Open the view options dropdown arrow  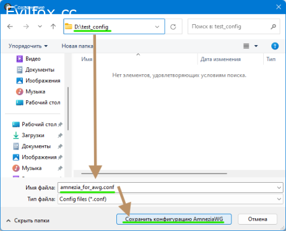[256, 46]
